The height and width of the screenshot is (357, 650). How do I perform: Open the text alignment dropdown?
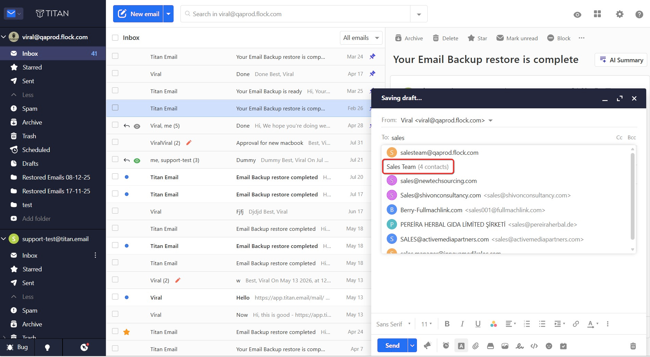(x=510, y=324)
